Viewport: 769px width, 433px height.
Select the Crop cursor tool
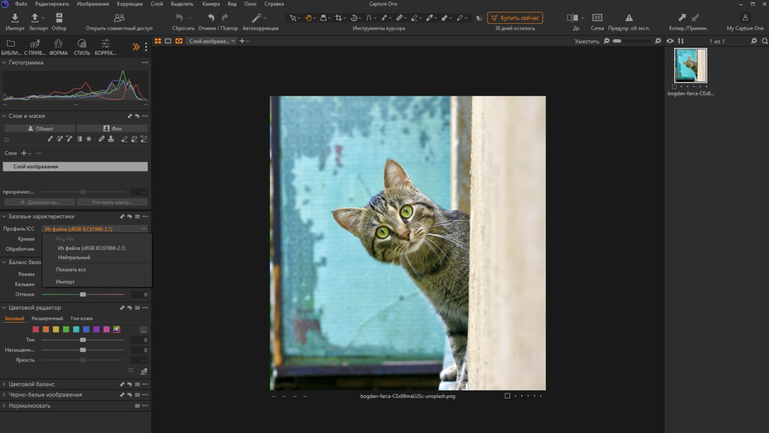click(x=338, y=18)
